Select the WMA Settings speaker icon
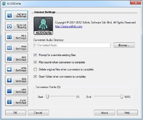 coord(10,69)
